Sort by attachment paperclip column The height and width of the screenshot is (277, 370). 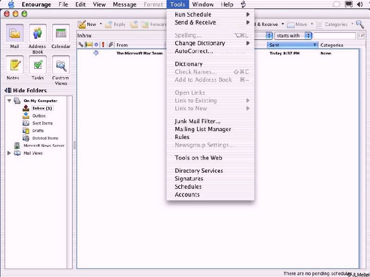[x=111, y=44]
